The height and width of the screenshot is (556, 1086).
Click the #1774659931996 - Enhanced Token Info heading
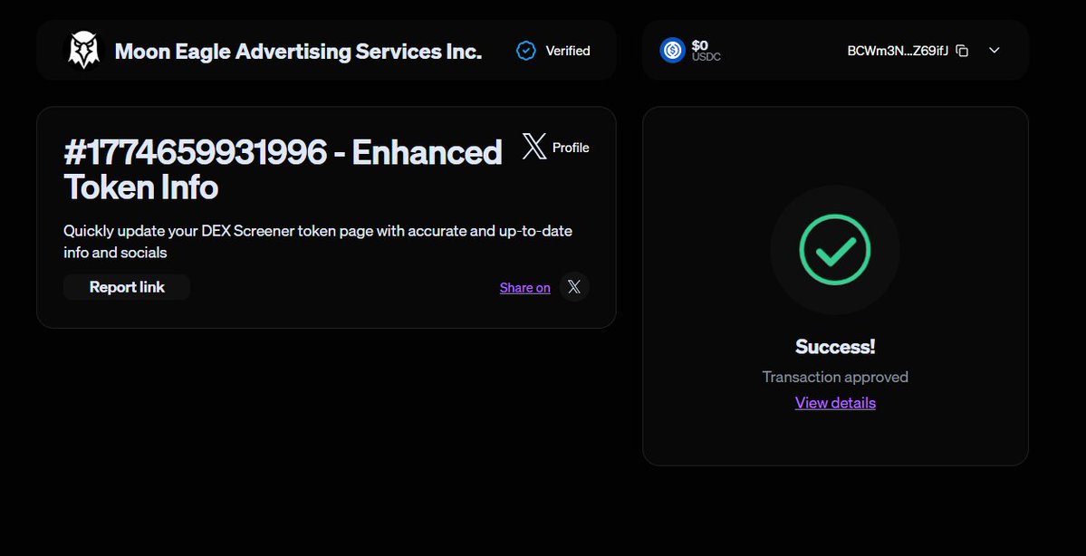click(283, 169)
